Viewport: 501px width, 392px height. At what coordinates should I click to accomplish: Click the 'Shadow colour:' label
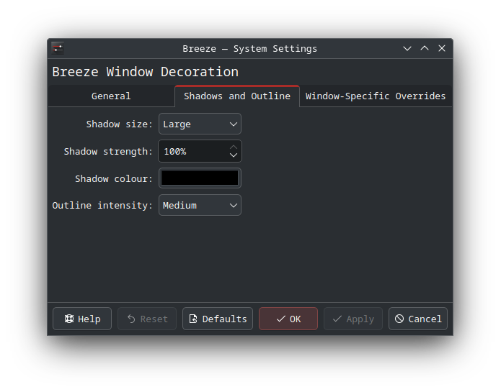[x=113, y=178]
